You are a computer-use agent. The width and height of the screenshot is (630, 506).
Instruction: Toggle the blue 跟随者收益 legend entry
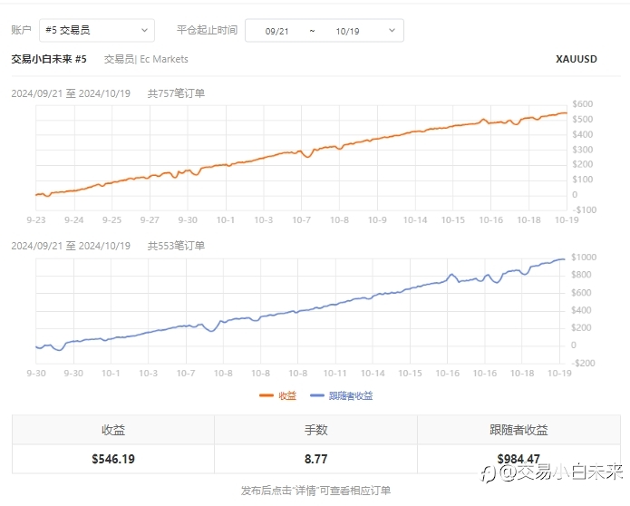tap(342, 396)
